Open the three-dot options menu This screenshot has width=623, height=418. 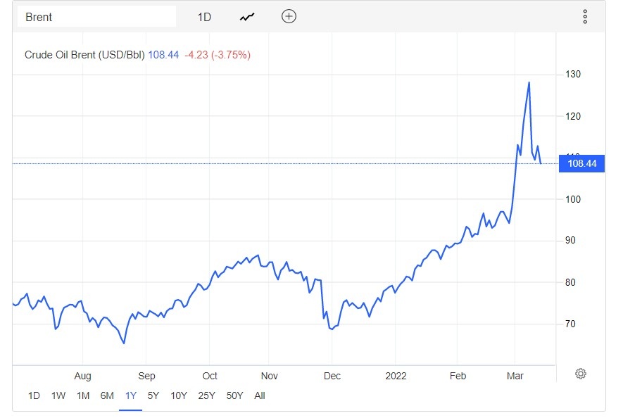(585, 17)
